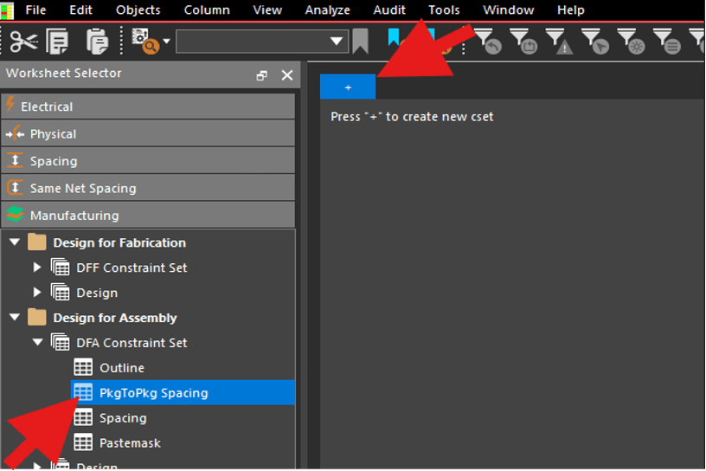
Task: Click the filter with gear icon
Action: pos(631,42)
